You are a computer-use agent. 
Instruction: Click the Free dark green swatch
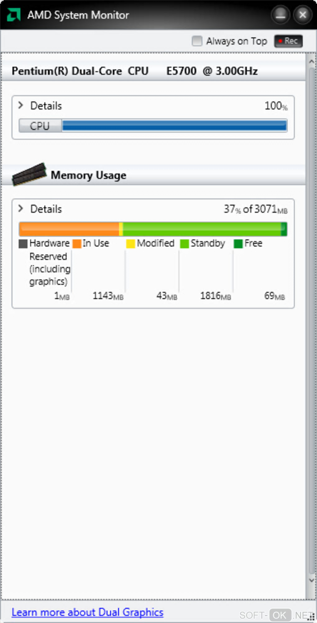coord(238,244)
